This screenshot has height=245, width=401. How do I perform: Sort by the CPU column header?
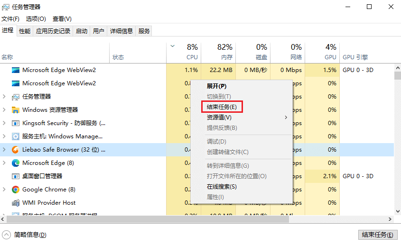(x=184, y=53)
